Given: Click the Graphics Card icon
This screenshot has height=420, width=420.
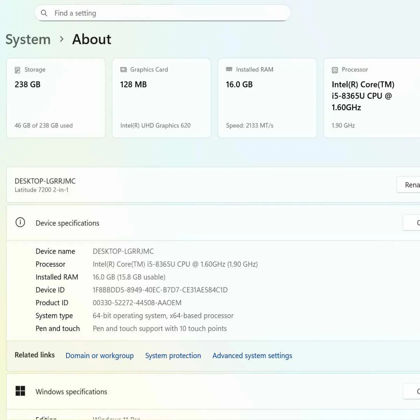Looking at the screenshot, I should (x=124, y=70).
